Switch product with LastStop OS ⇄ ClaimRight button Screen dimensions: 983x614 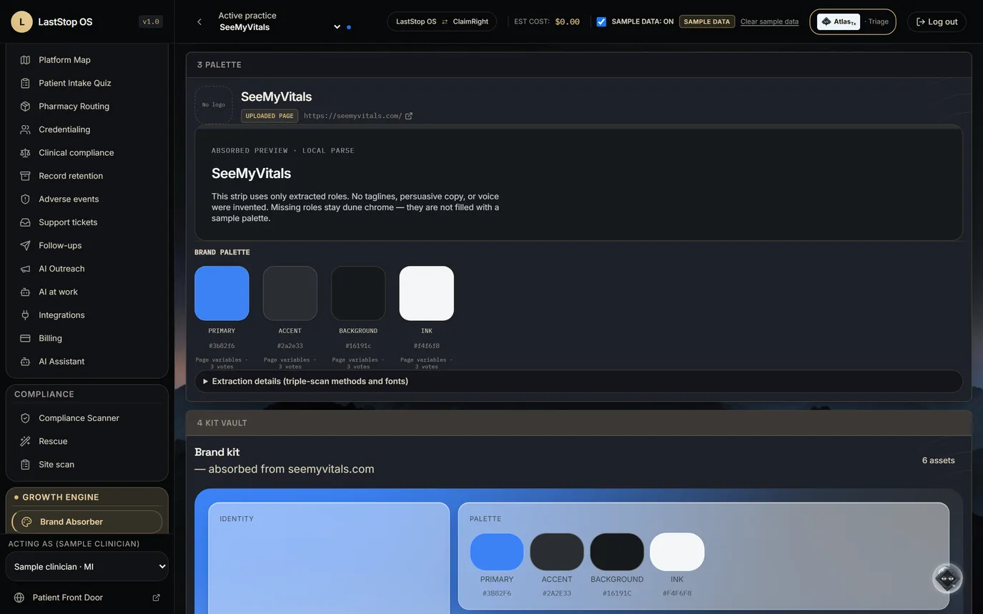442,21
